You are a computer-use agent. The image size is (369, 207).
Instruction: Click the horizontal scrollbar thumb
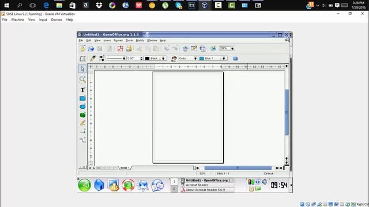click(x=238, y=168)
